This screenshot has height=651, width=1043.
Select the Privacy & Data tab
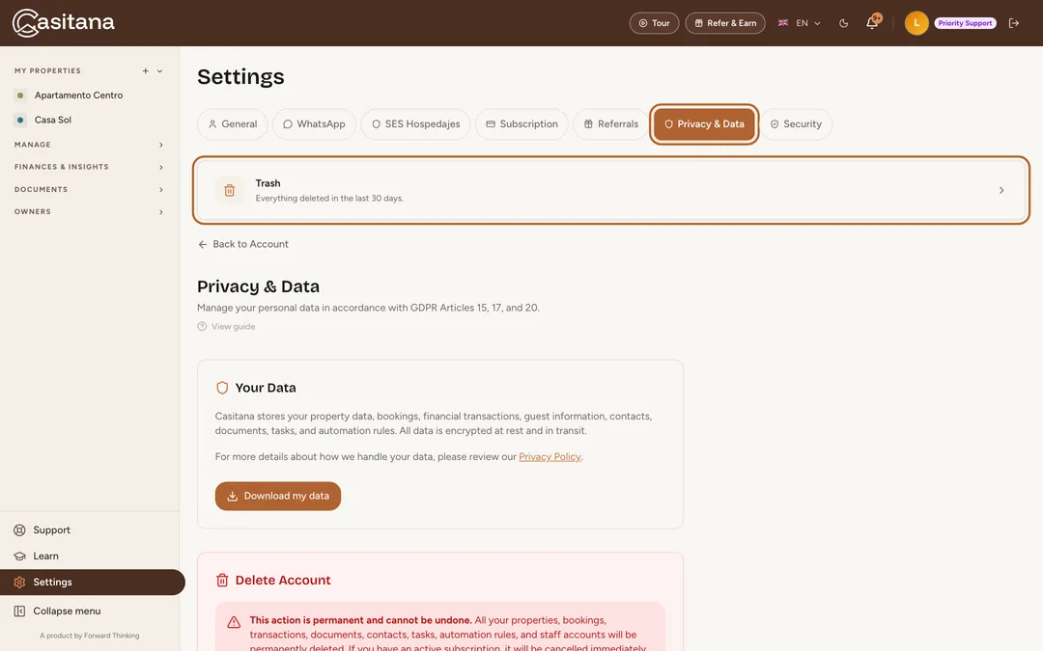[x=704, y=124]
